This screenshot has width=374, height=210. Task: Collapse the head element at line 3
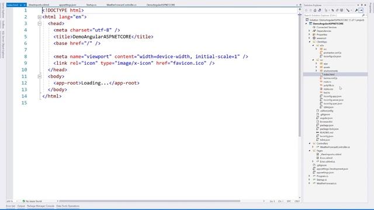tap(40, 23)
